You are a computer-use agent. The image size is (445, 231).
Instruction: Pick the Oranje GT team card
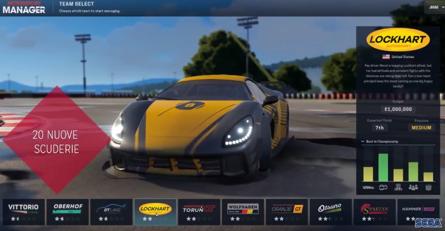click(x=287, y=212)
